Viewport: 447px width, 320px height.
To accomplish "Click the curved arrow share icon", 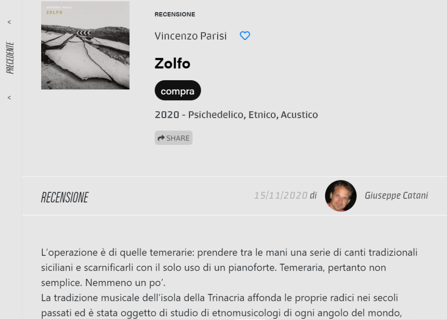I will (161, 138).
